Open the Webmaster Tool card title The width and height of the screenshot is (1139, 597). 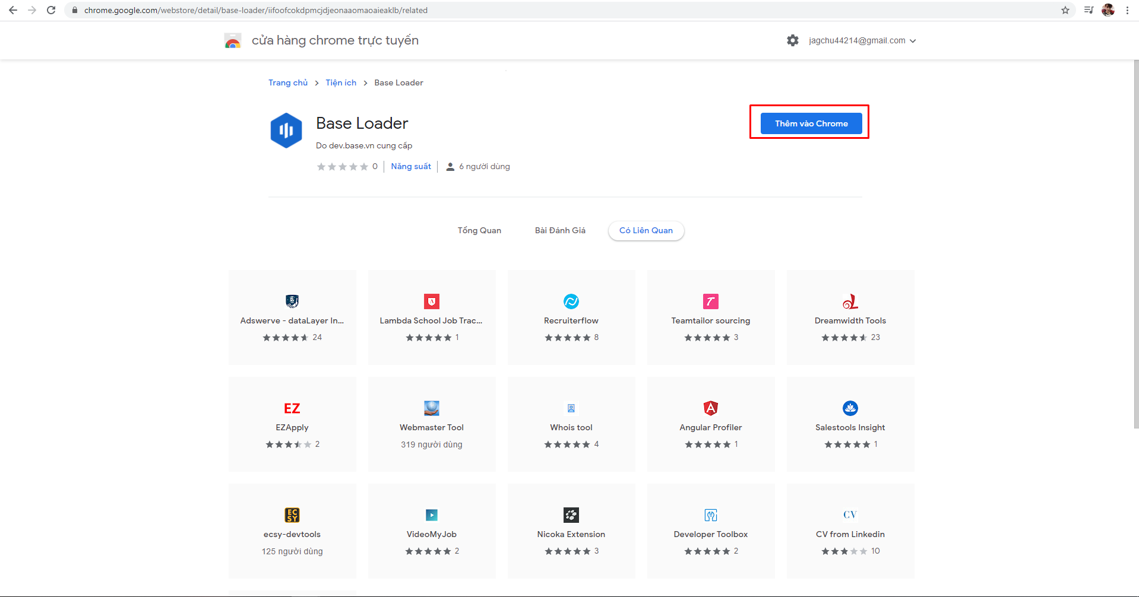coord(432,427)
